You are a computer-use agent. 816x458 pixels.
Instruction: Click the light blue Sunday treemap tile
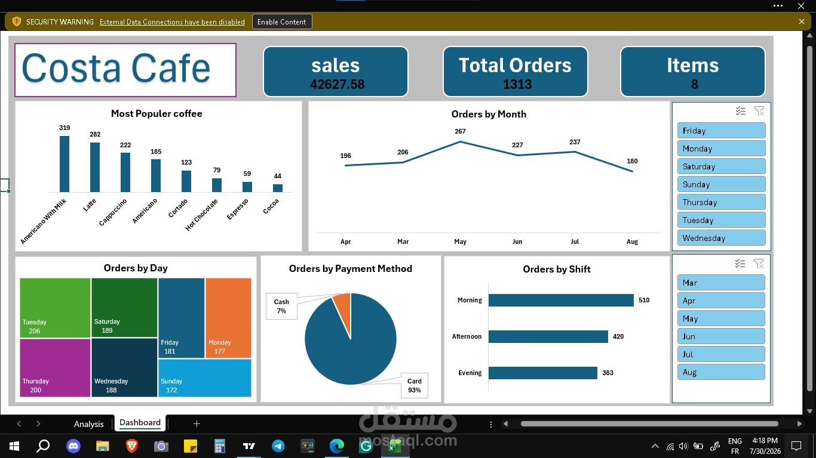[x=205, y=378]
